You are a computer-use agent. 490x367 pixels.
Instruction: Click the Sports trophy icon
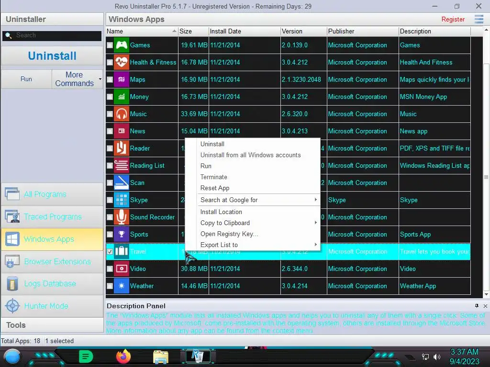pyautogui.click(x=121, y=234)
